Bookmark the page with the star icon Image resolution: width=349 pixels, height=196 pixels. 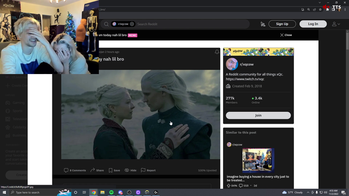320,10
